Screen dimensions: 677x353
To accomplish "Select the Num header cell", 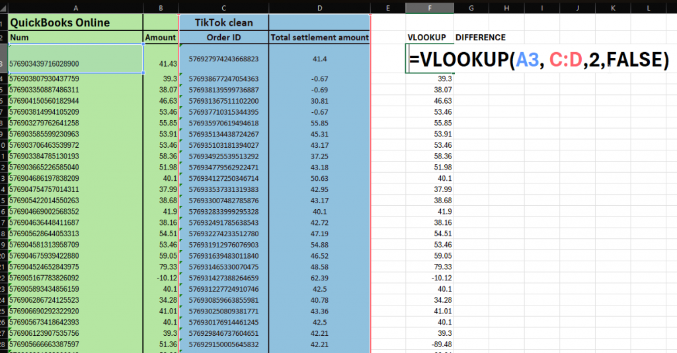I will (76, 38).
